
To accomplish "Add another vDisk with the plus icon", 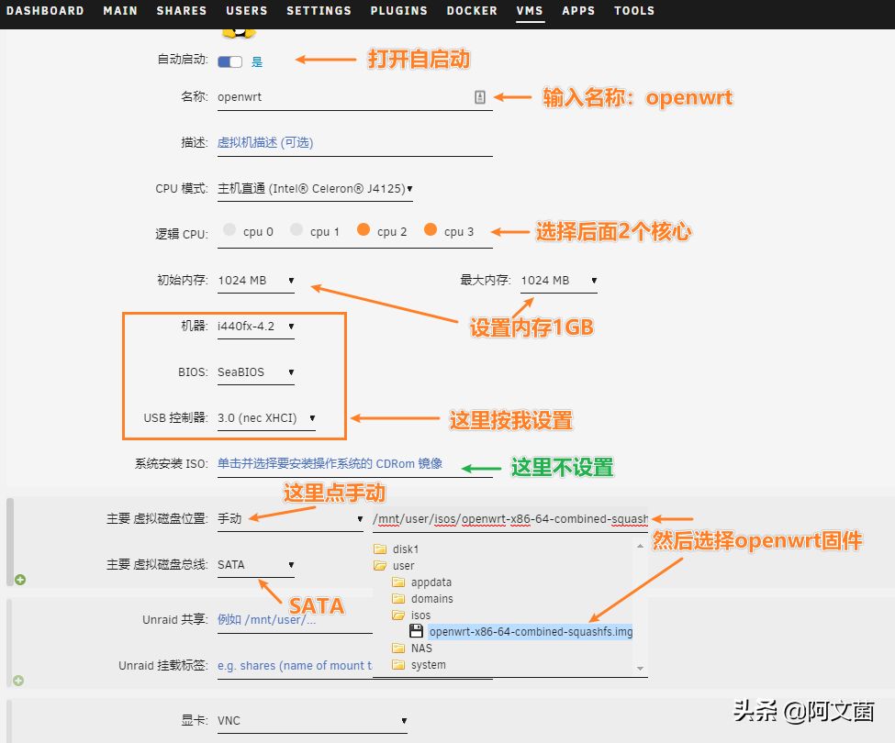I will [x=20, y=580].
